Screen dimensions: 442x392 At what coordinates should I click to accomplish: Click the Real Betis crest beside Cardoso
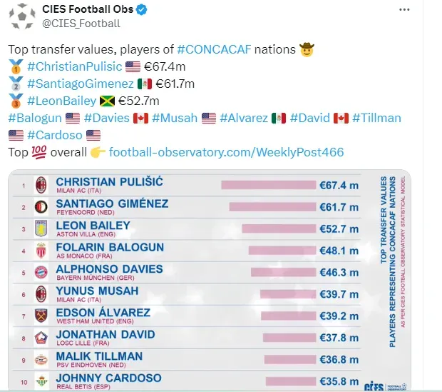point(41,381)
